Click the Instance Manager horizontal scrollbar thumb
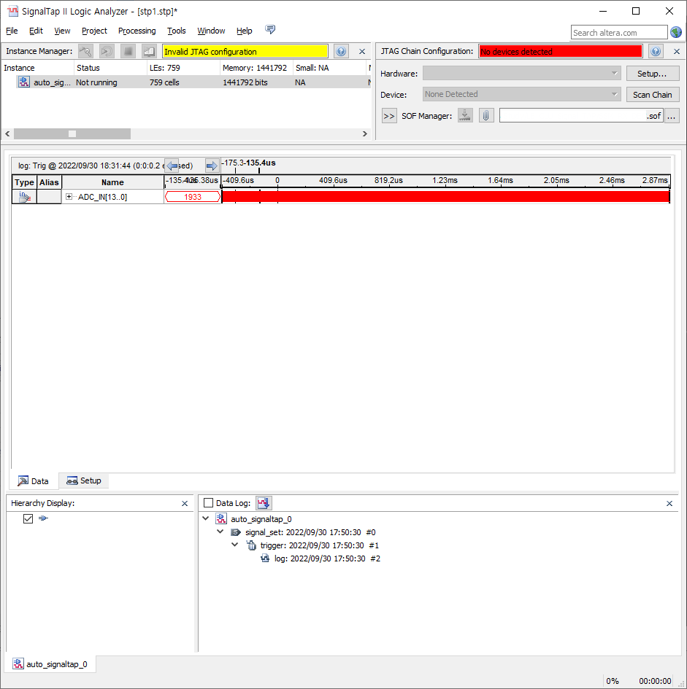Screen dimensions: 687x689 (72, 133)
